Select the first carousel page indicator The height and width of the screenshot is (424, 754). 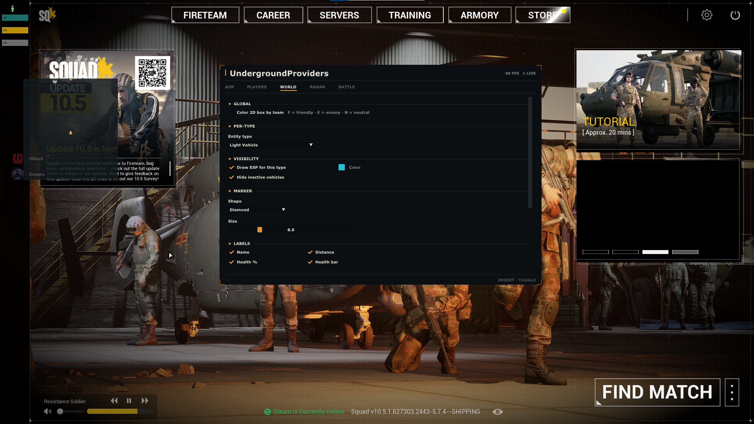[x=596, y=252]
